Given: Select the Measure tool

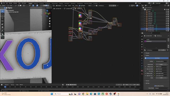Looking at the screenshot, I should point(2,34).
